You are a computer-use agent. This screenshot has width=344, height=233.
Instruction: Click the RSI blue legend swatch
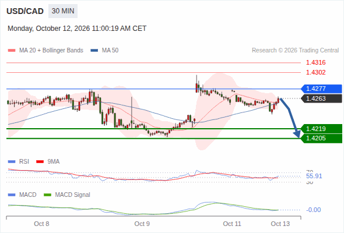[x=12, y=162]
